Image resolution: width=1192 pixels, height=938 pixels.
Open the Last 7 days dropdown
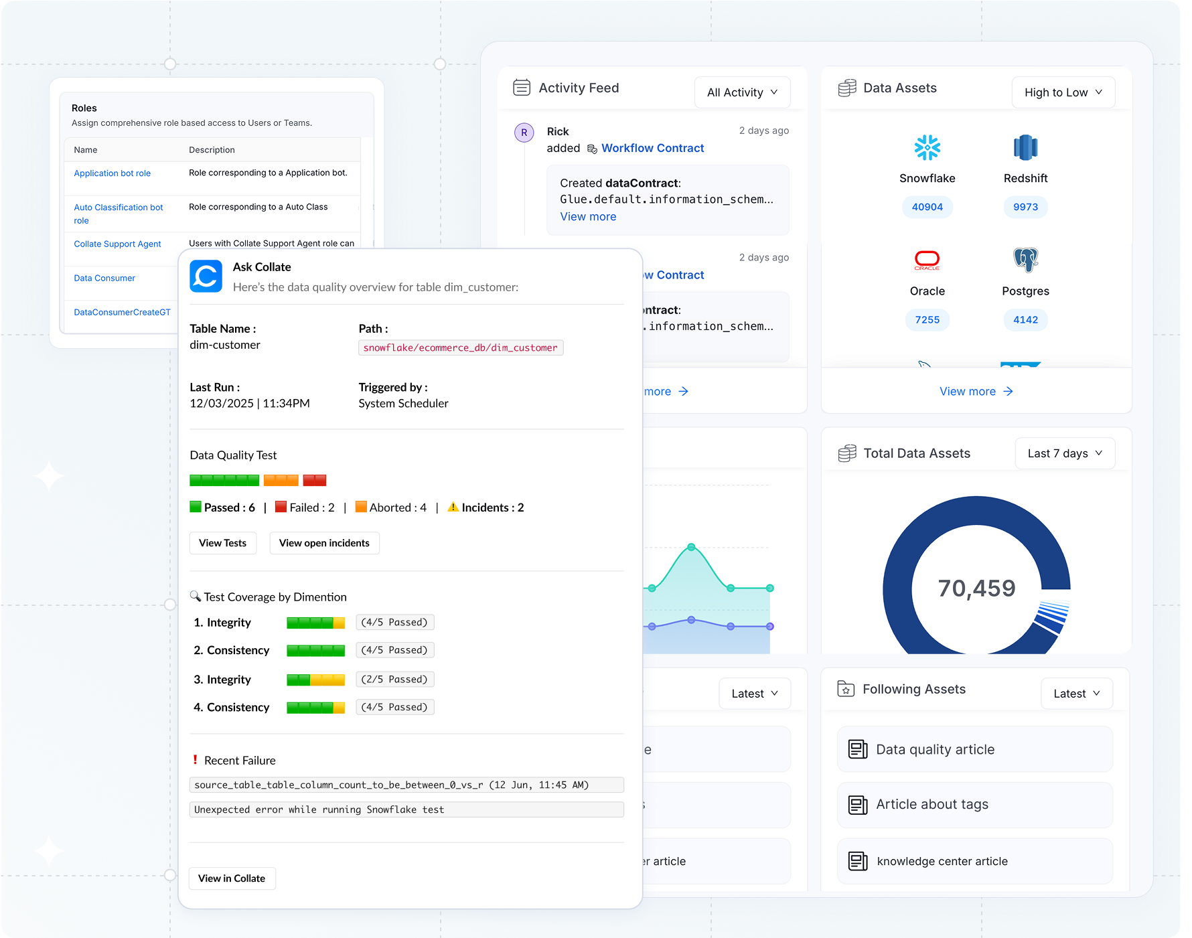[1065, 453]
